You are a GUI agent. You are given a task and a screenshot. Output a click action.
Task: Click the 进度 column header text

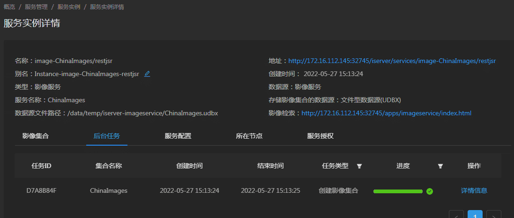[403, 166]
